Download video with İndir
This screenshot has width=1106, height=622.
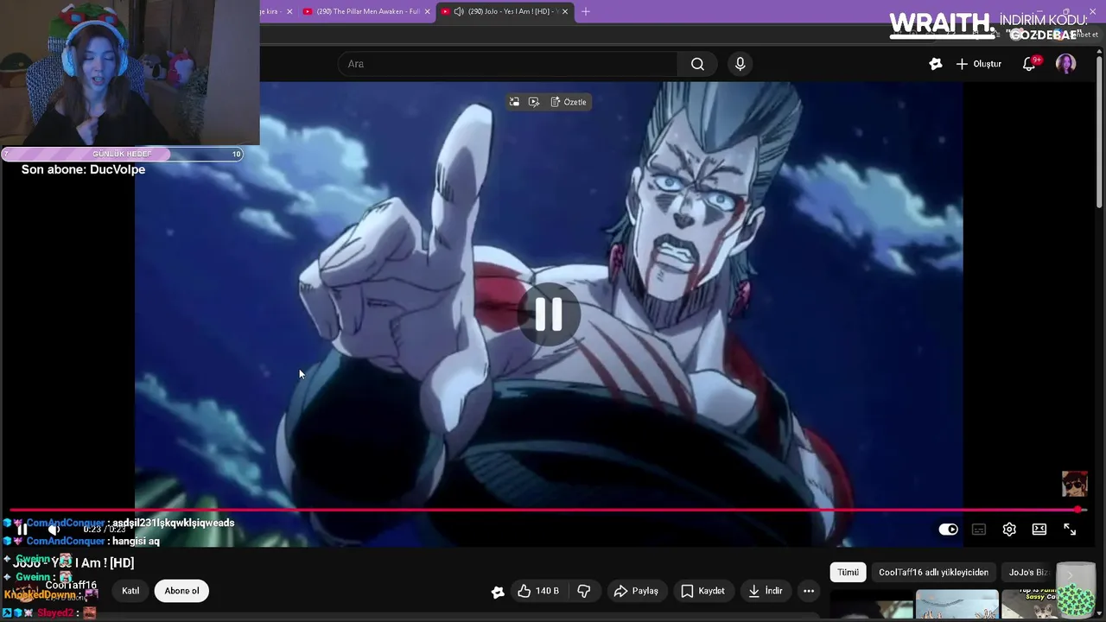766,591
